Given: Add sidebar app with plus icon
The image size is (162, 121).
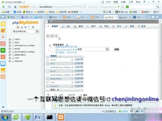Looking at the screenshot, I should [3, 107].
